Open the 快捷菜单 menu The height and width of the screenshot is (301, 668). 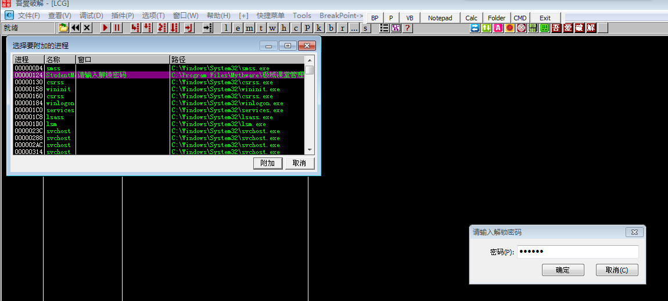tap(271, 15)
